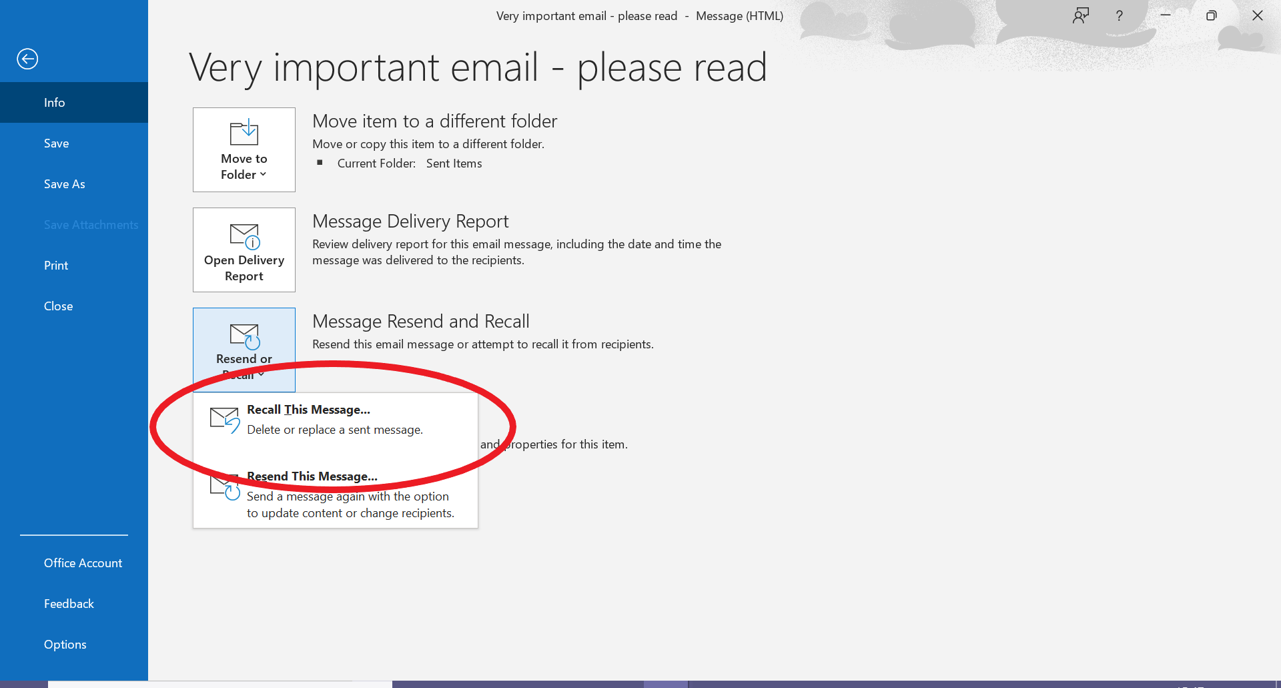The height and width of the screenshot is (688, 1281).
Task: Choose Resend This Message option
Action: [336, 494]
